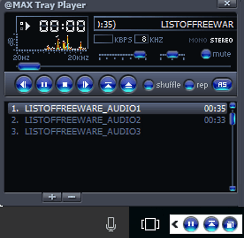Select LISTOFFREEWARE_AUDIO2 in the playlist

click(118, 120)
